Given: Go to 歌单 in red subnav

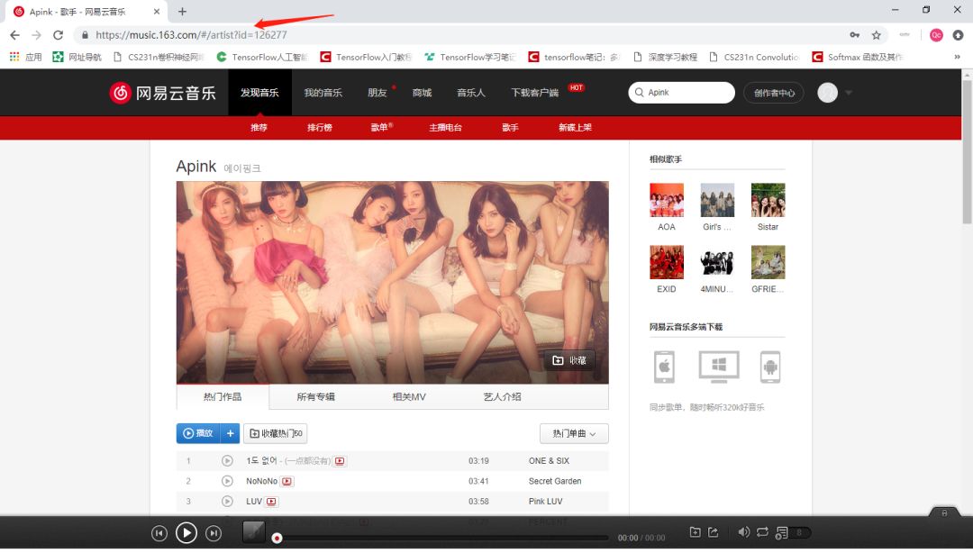Looking at the screenshot, I should click(380, 127).
